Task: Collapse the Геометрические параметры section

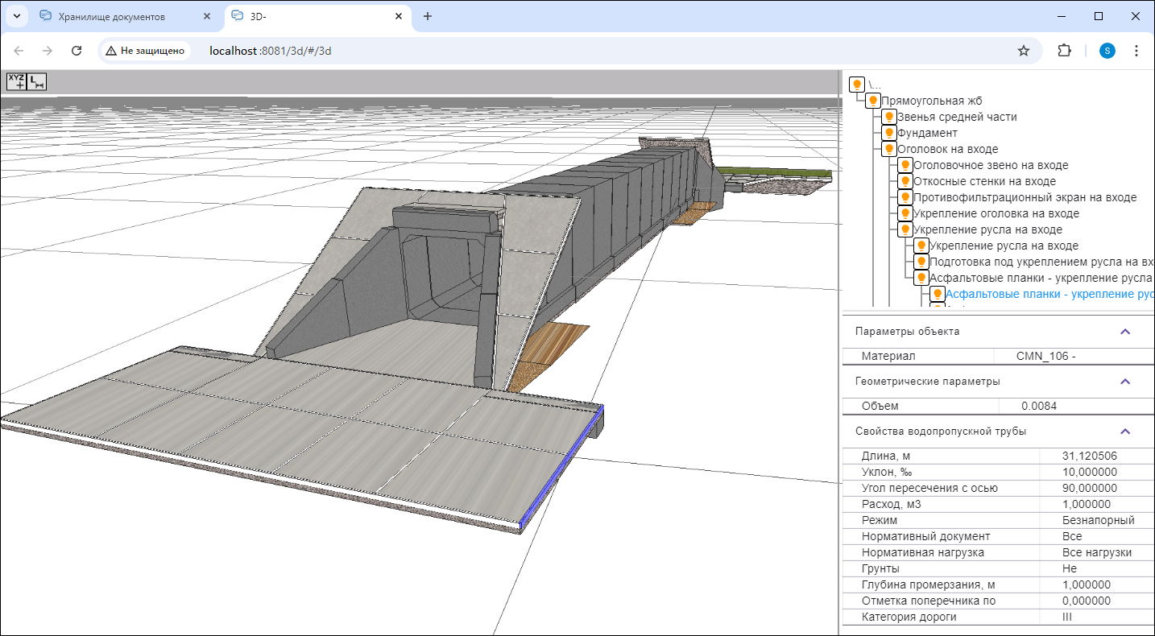Action: tap(1125, 382)
